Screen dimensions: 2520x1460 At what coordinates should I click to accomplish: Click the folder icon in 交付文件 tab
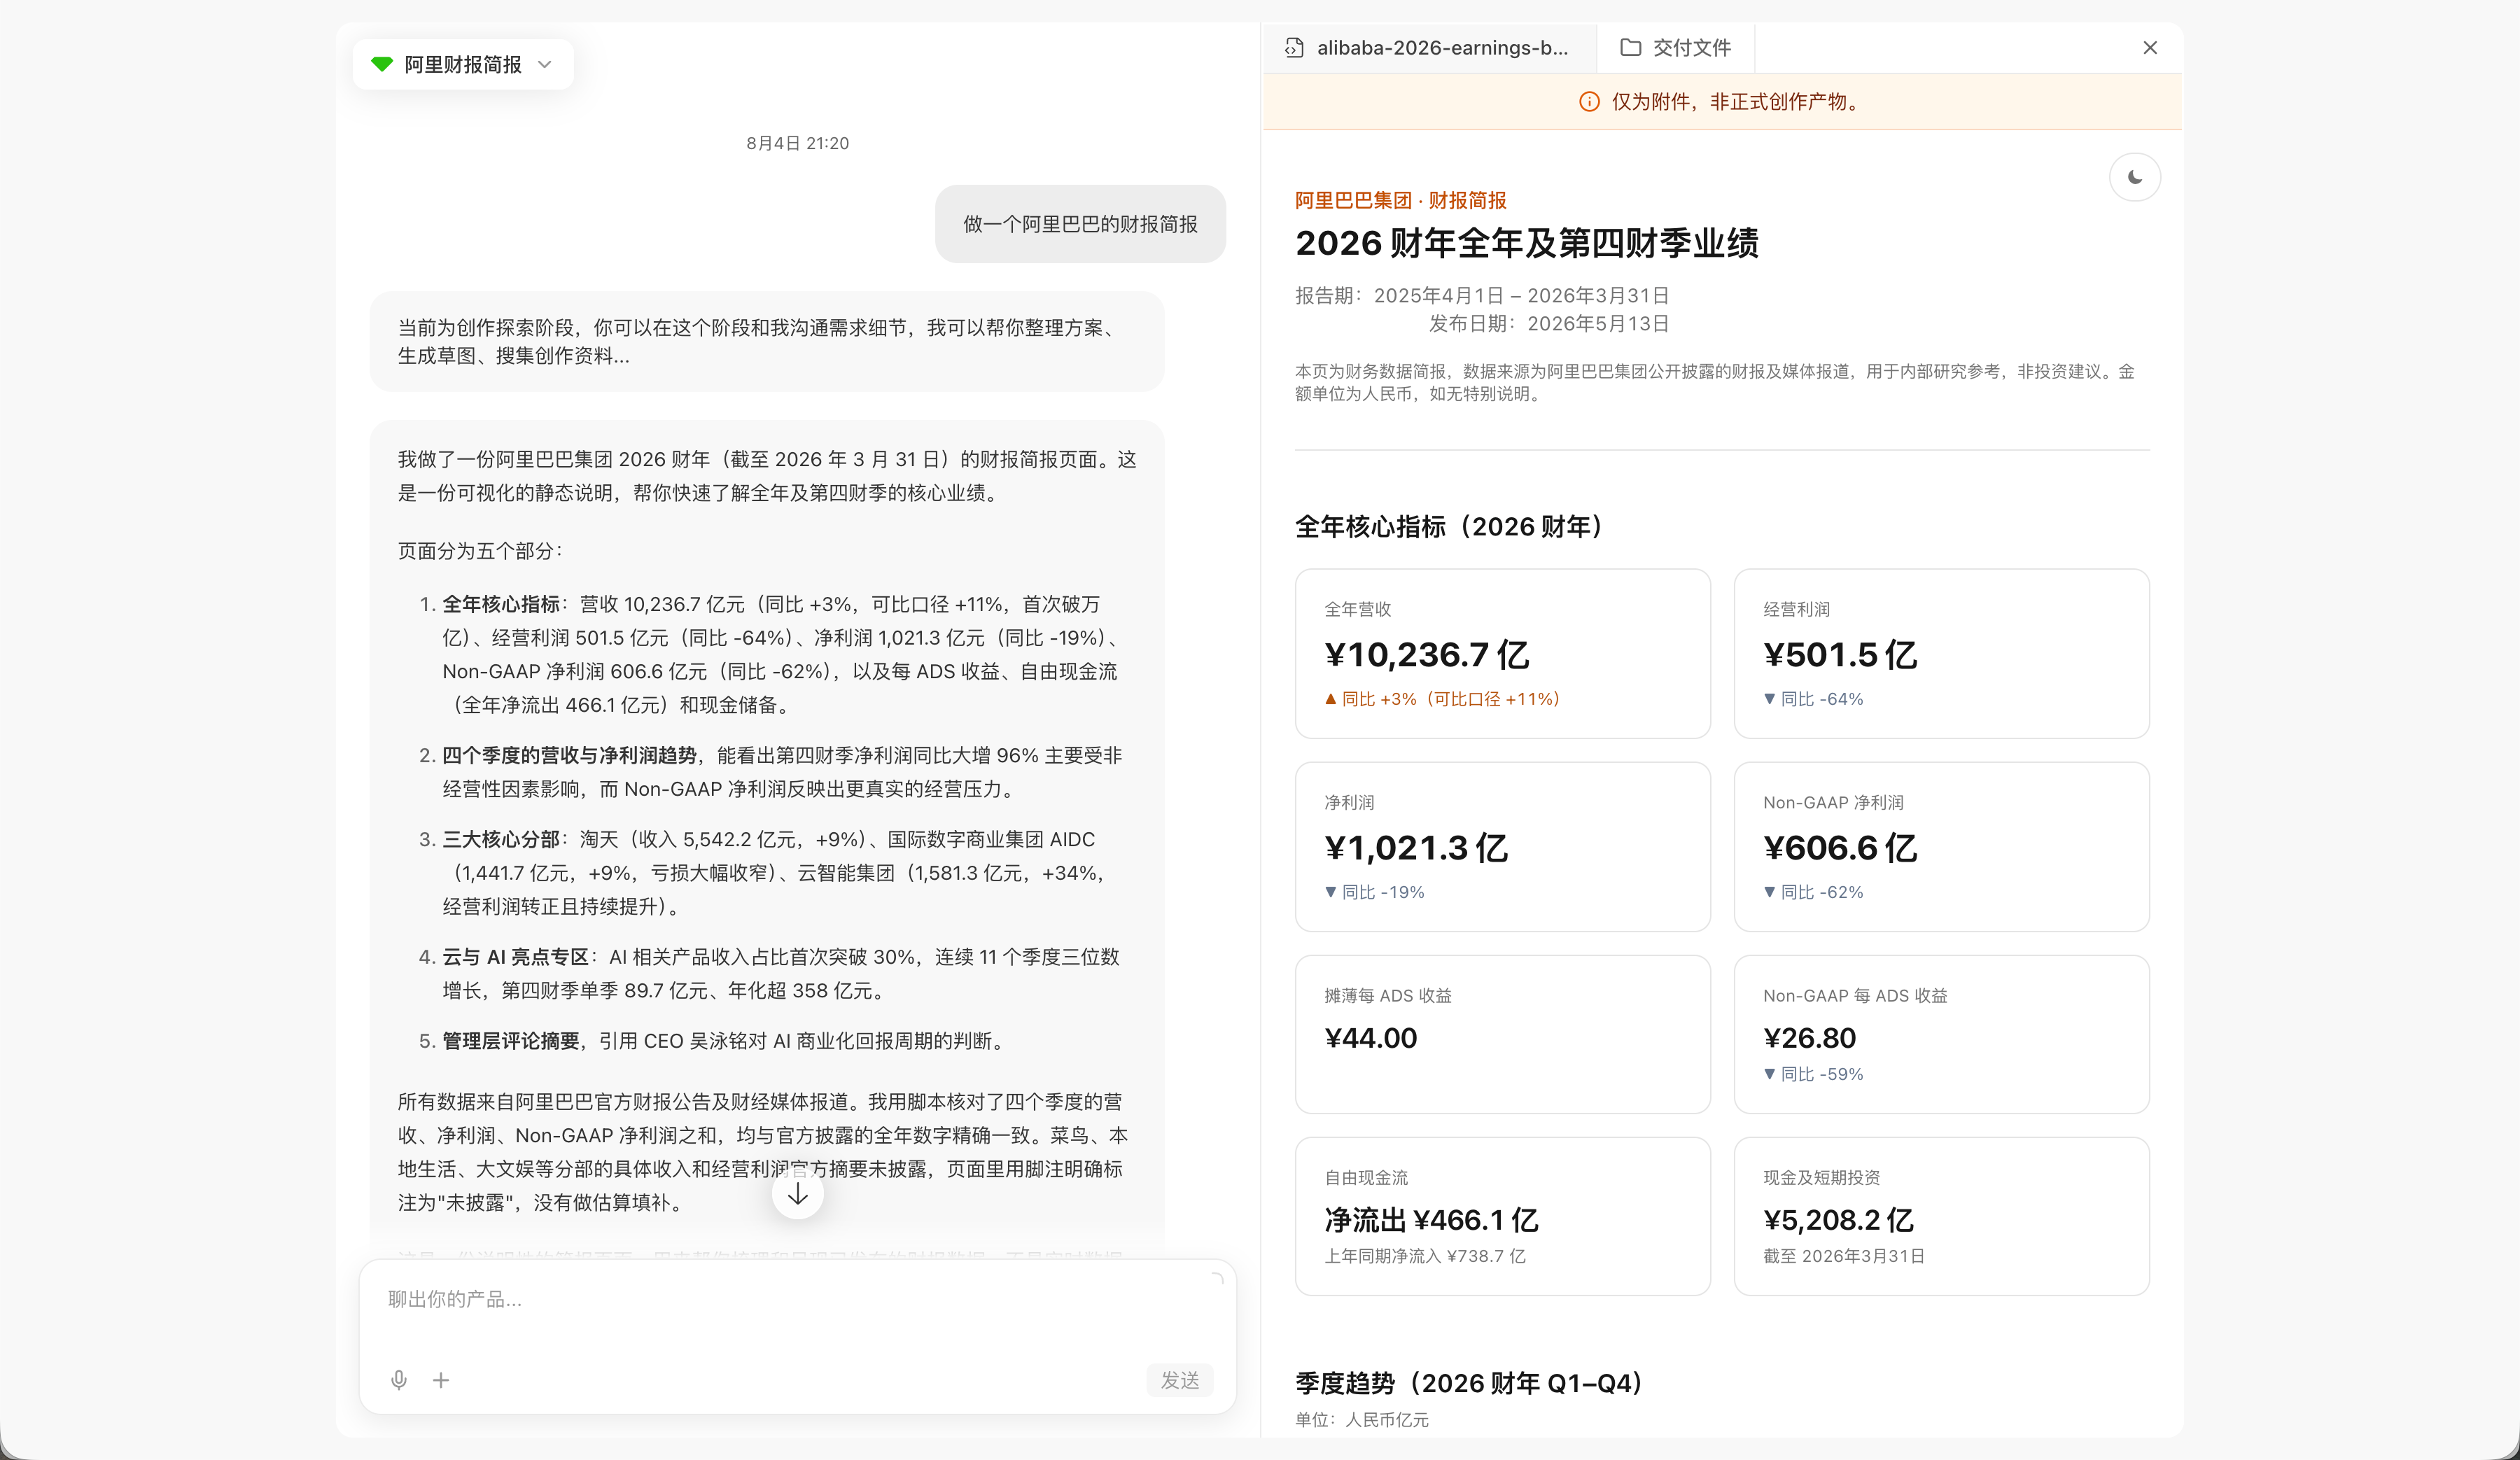(x=1630, y=47)
